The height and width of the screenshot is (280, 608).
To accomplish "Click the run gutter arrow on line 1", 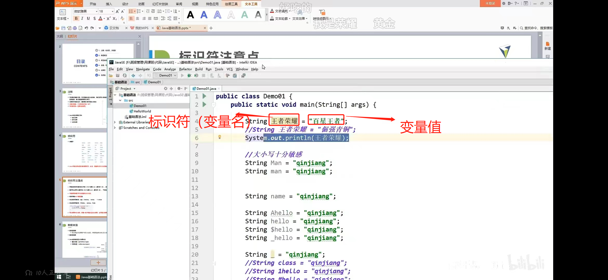I will point(204,96).
